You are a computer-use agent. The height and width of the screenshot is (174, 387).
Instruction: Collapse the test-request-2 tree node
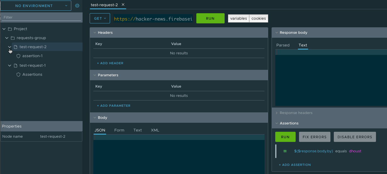(x=10, y=47)
